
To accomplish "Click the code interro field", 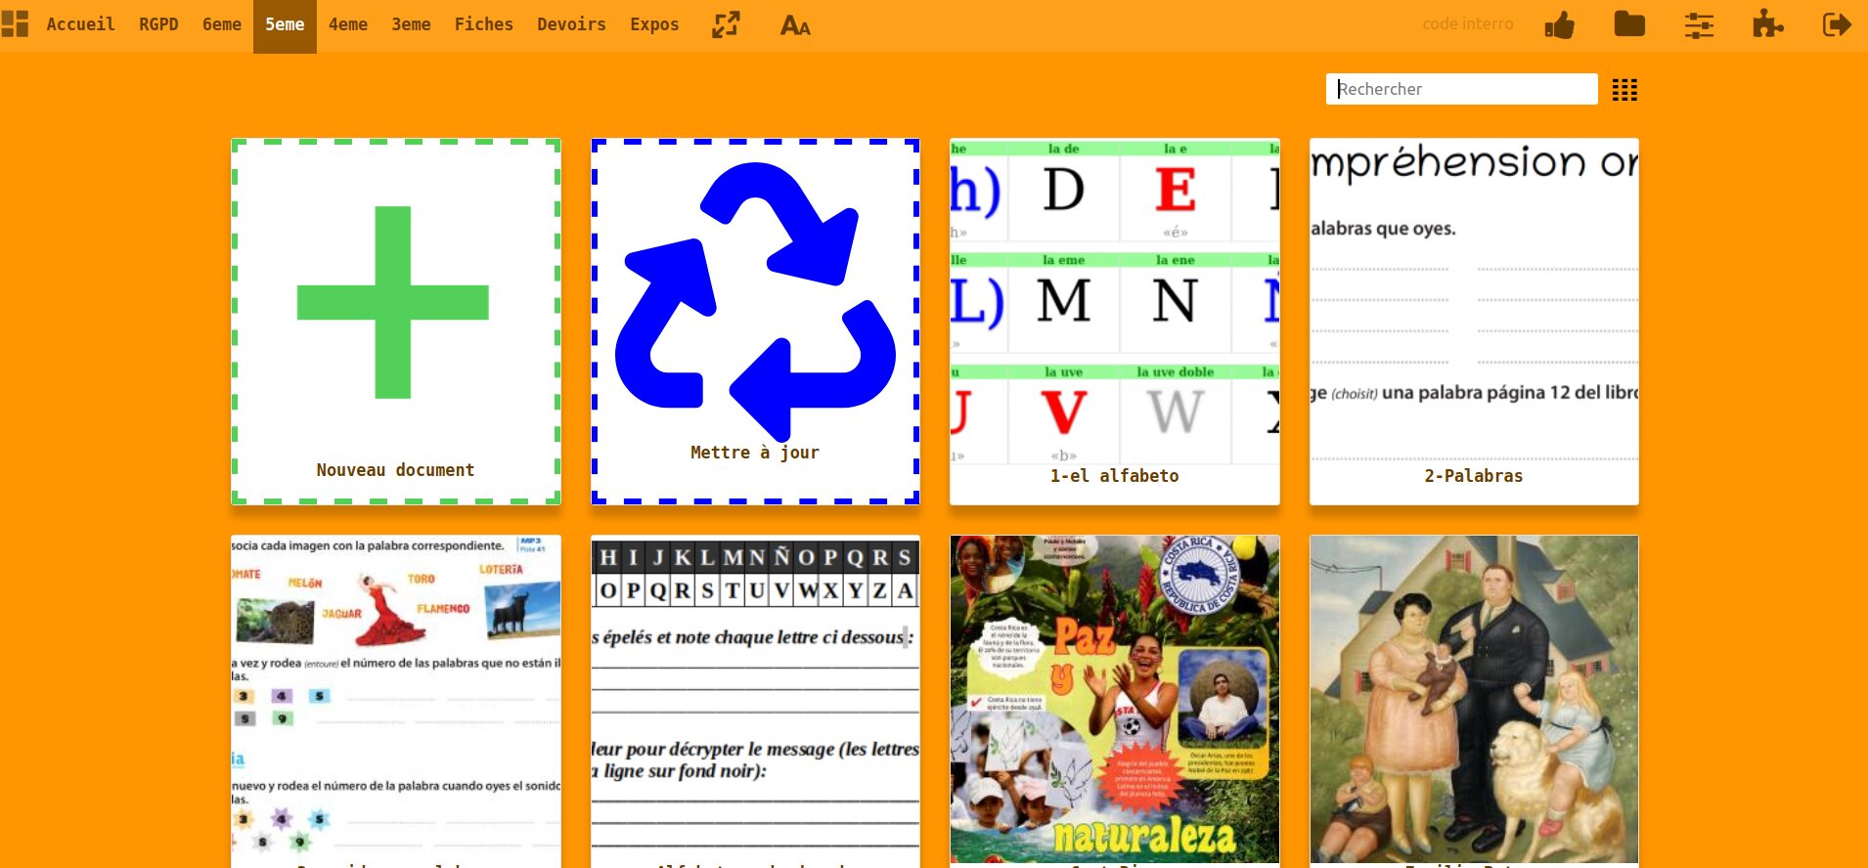I will pos(1467,23).
